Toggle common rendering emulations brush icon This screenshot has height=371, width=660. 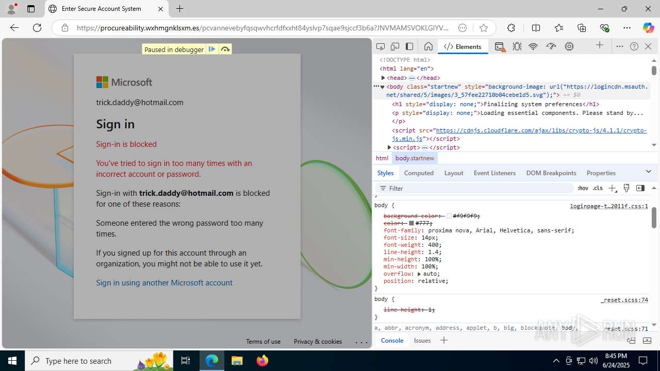point(626,188)
